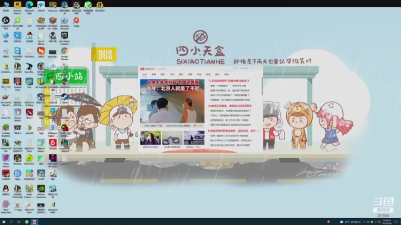Select the blue KuGou music desktop icon
The image size is (401, 225).
[18, 35]
